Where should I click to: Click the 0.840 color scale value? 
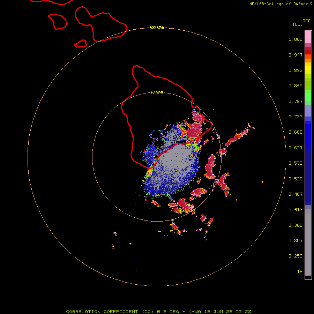296,86
